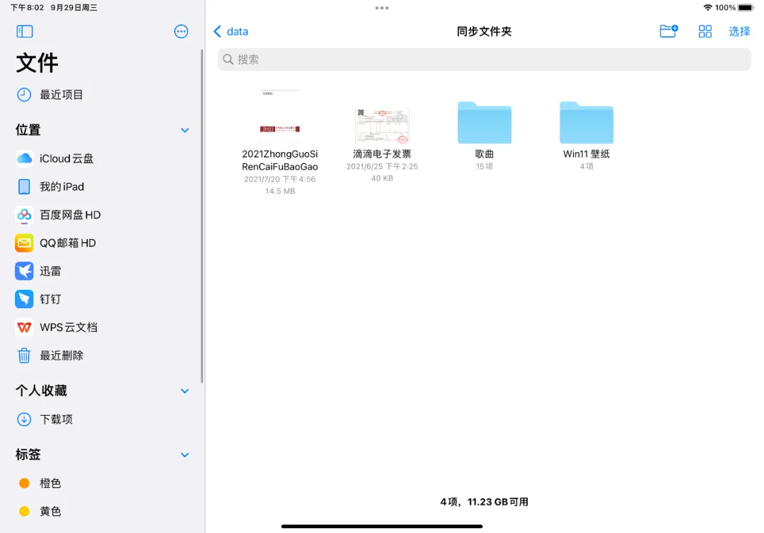Collapse the 个人收藏 section chevron
This screenshot has width=764, height=533.
185,391
